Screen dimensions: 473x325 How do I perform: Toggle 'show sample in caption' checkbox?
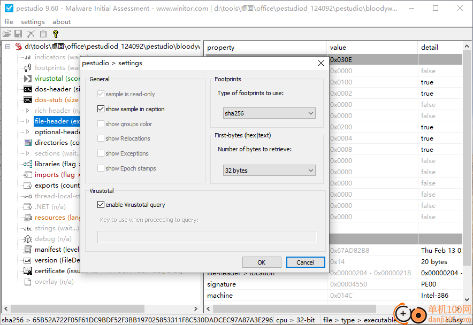click(x=101, y=109)
